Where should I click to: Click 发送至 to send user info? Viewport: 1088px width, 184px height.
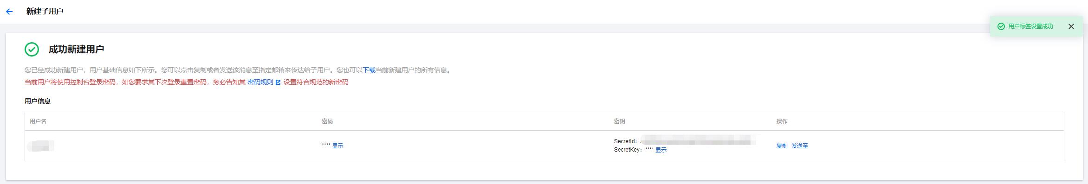click(800, 146)
